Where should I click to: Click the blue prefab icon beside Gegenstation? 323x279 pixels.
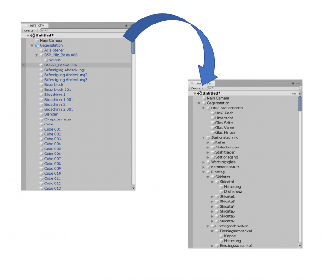[x=36, y=46]
